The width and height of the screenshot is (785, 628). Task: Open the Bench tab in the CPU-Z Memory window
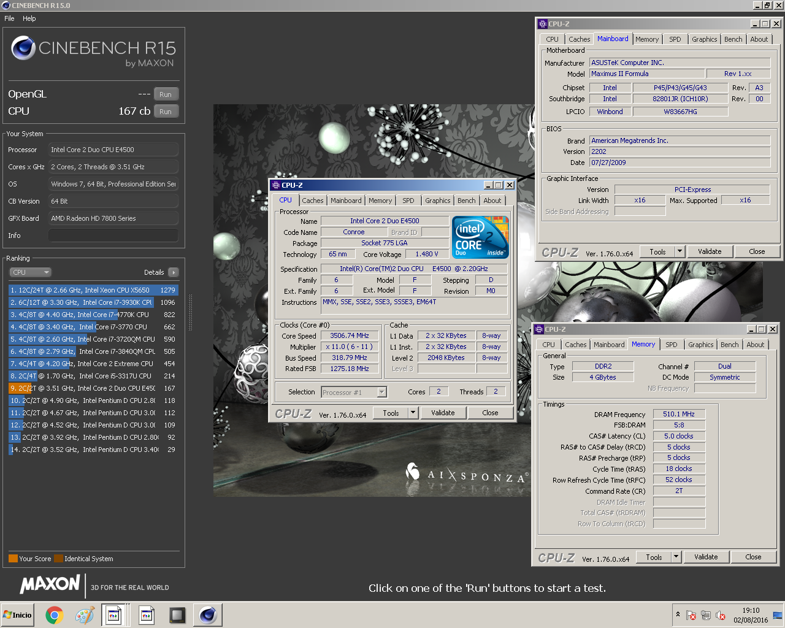click(729, 345)
